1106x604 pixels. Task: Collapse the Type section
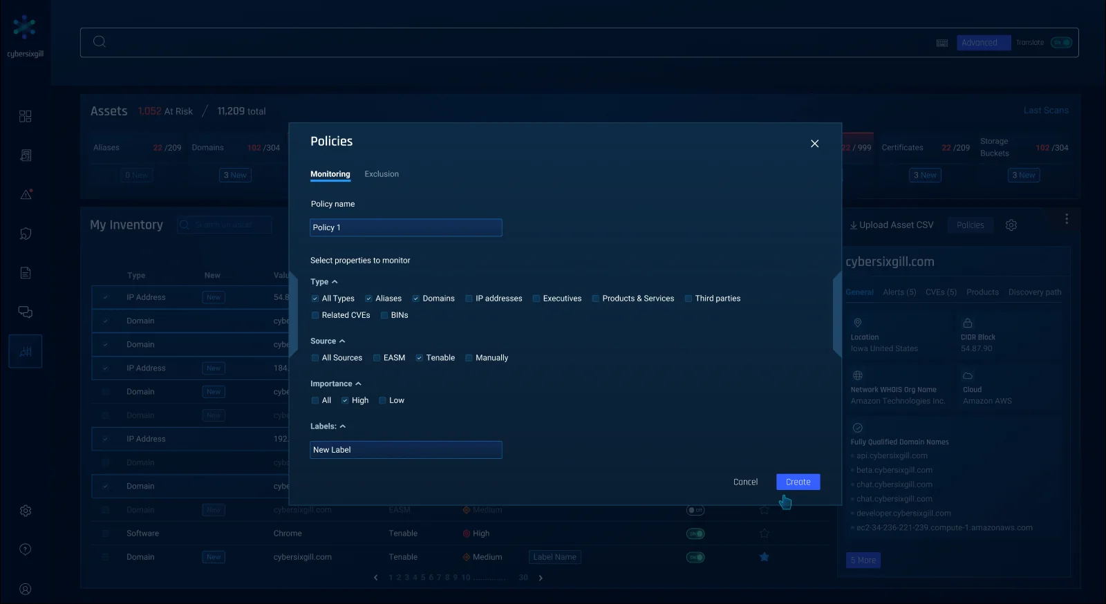click(x=335, y=282)
